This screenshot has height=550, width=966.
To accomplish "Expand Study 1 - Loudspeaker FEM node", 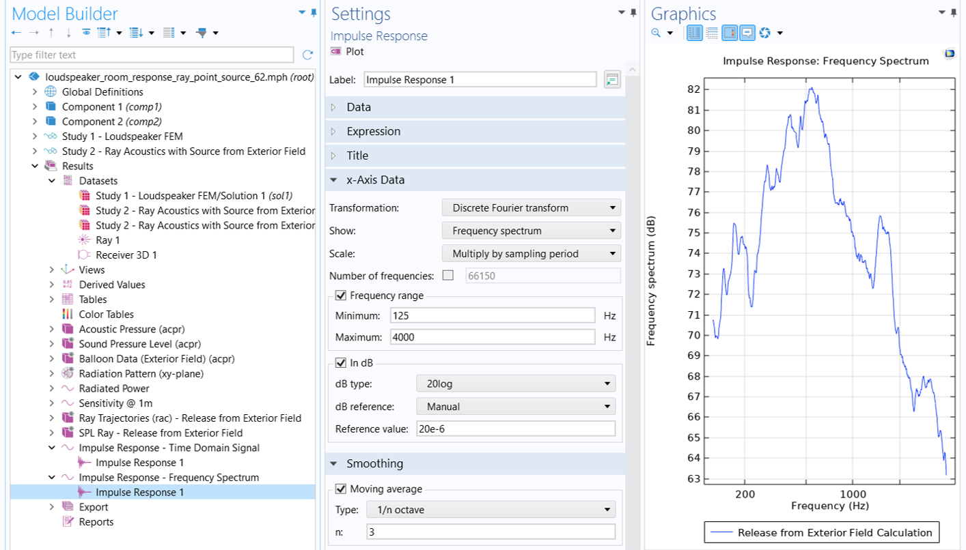I will point(35,136).
